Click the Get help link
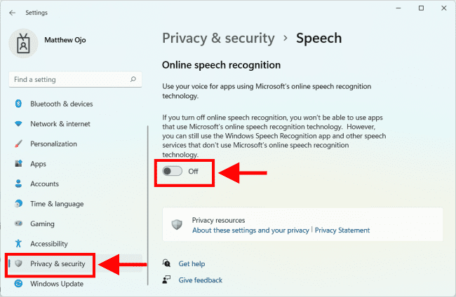The width and height of the screenshot is (456, 297). 192,264
